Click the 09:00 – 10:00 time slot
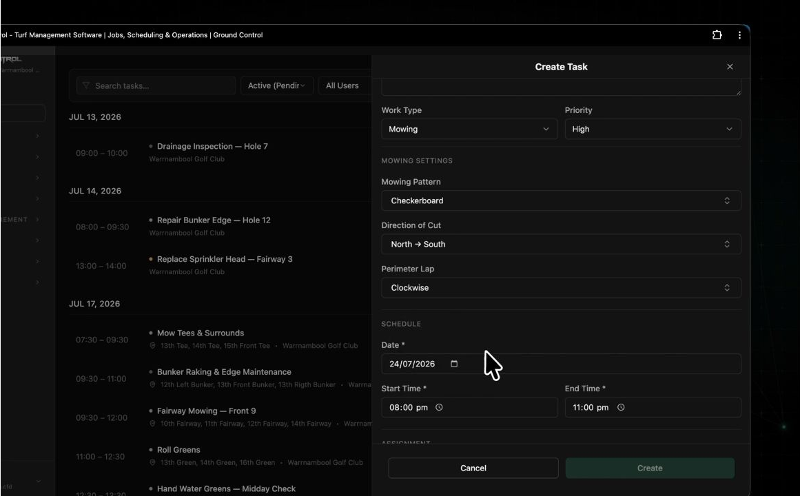Viewport: 800px width, 496px height. click(x=101, y=153)
